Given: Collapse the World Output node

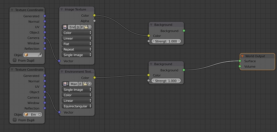Looking at the screenshot, I should (242, 56).
